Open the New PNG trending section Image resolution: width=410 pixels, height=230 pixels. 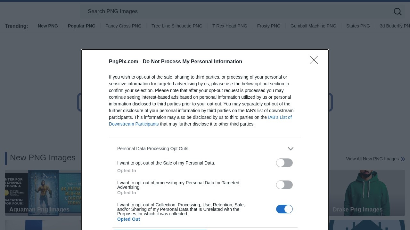coord(48,26)
